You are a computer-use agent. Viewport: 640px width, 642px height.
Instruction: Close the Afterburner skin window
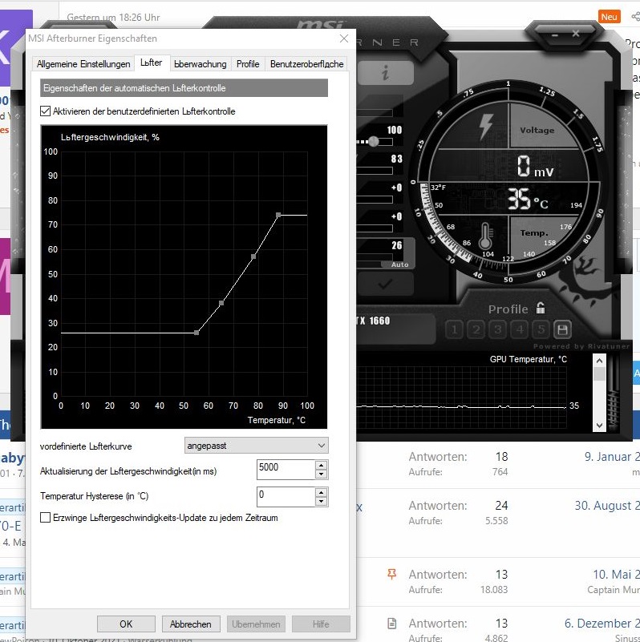(576, 34)
